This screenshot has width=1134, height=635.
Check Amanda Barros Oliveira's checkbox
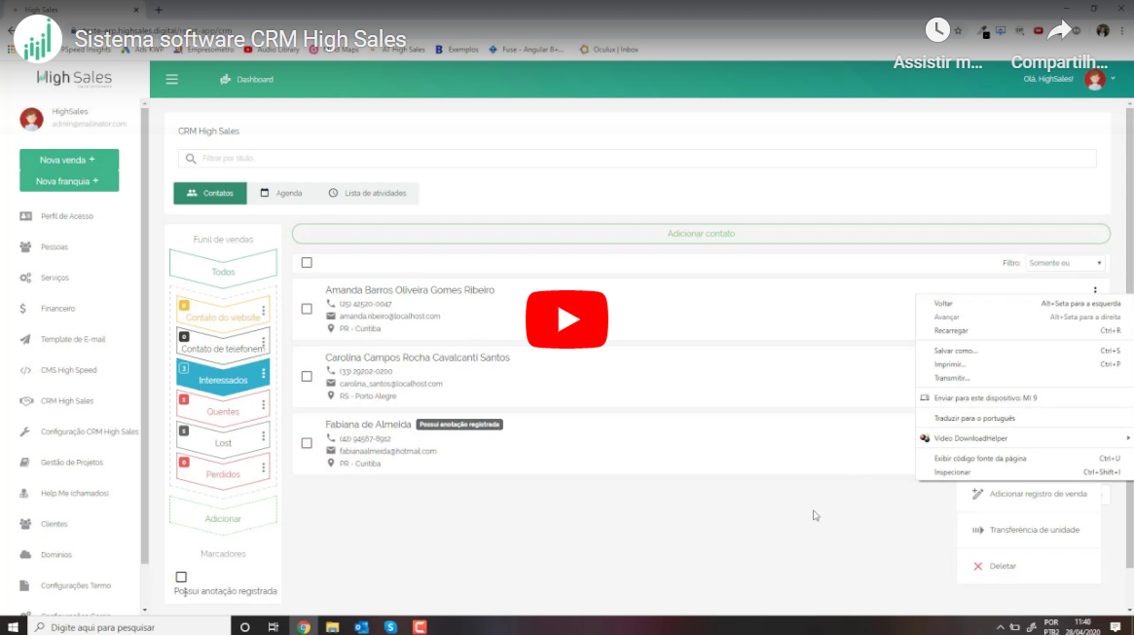307,309
